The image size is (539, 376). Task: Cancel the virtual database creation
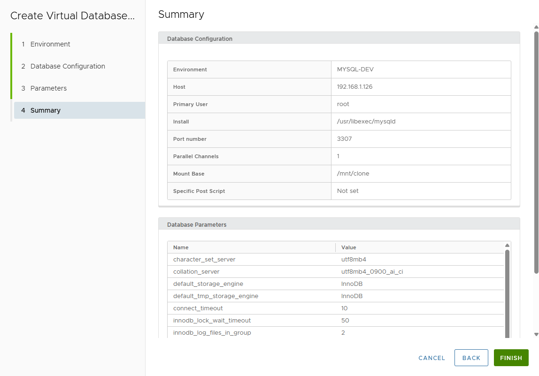pyautogui.click(x=431, y=358)
